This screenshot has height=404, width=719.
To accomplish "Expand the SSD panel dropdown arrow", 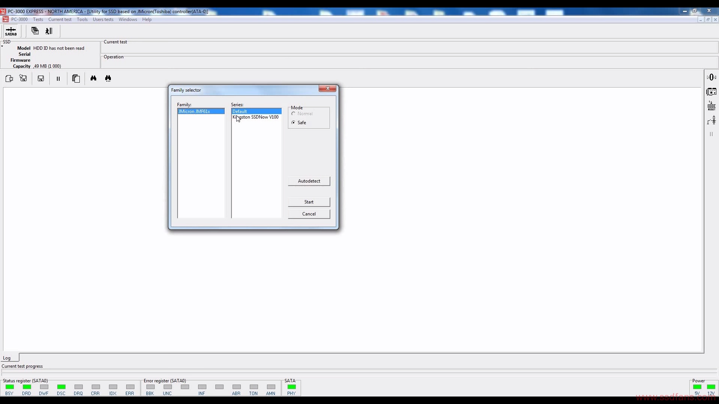I will 2,46.
